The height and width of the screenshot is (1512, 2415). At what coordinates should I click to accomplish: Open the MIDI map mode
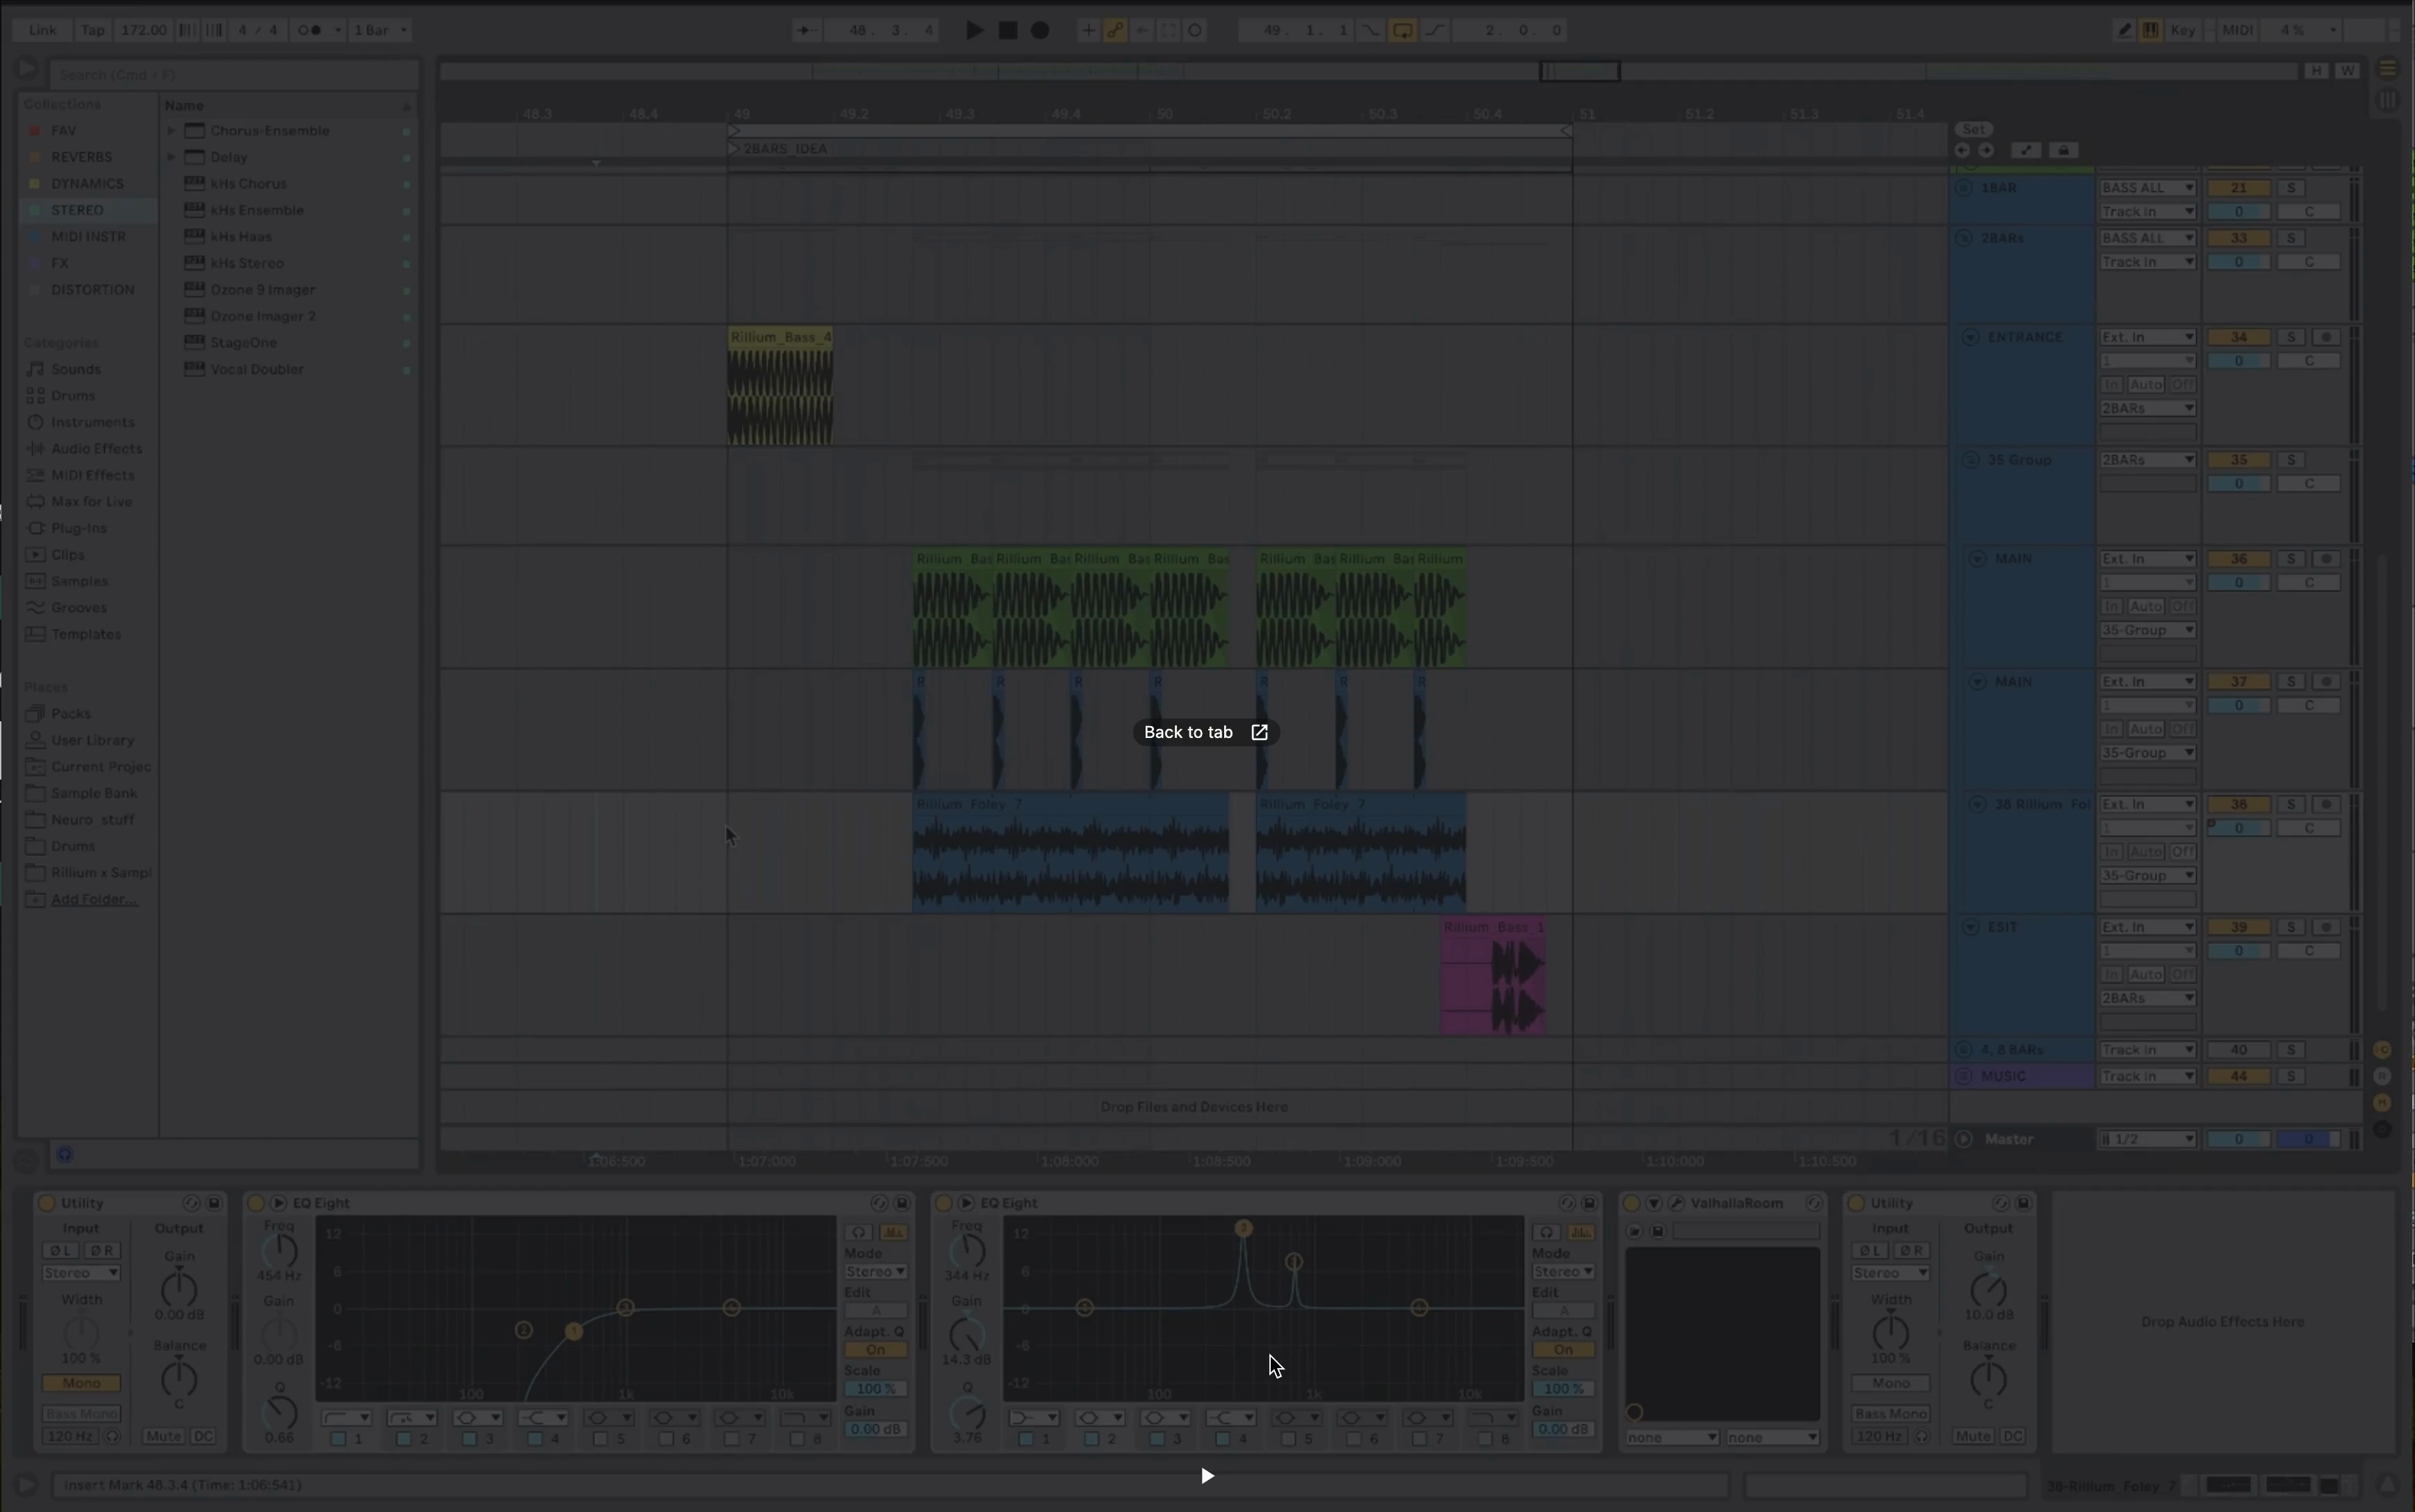tap(2238, 30)
